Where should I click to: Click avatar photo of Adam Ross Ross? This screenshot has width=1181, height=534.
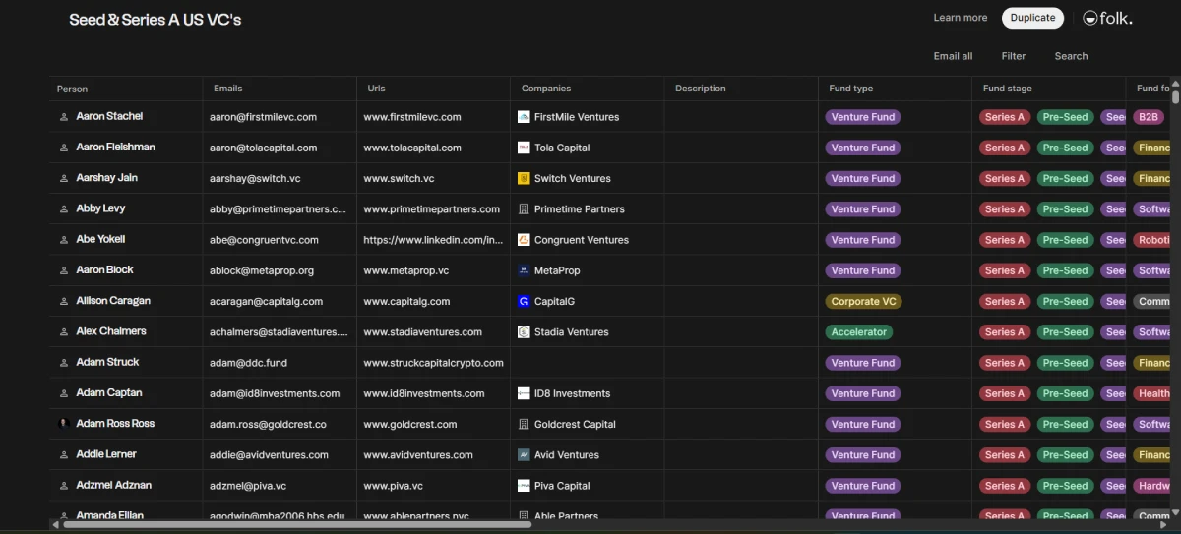(x=64, y=424)
